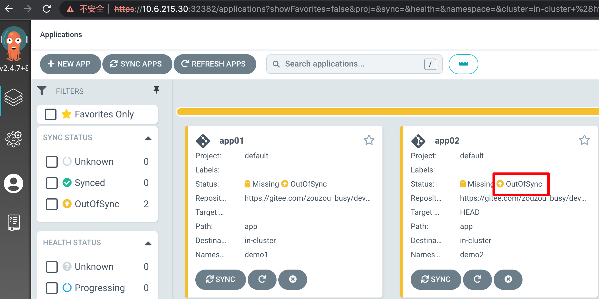Viewport: 599px width, 299px height.
Task: Click the REFRESH APPS button
Action: point(215,64)
